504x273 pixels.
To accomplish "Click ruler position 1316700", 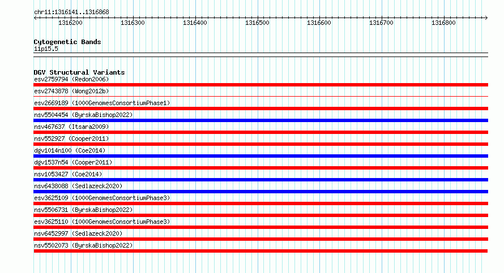I will click(381, 23).
